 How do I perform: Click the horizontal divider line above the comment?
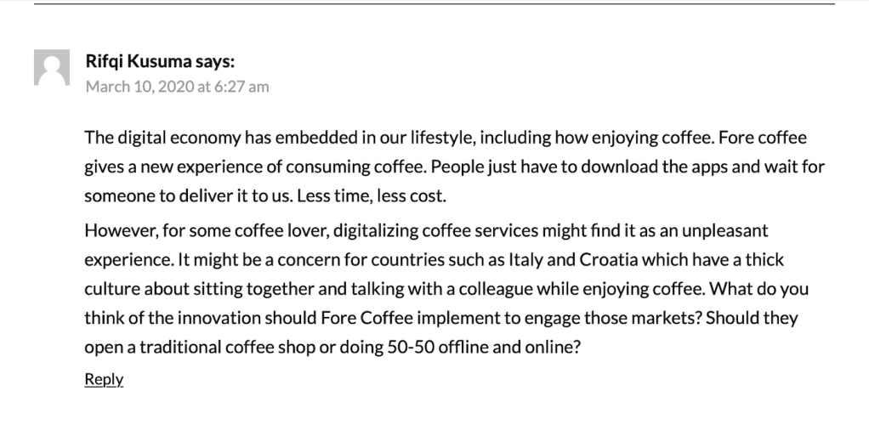click(x=434, y=3)
